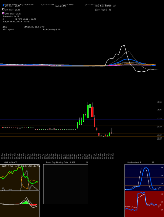Click the 'ADX: 5.56' reading in ADX panel

pyautogui.click(x=7, y=166)
